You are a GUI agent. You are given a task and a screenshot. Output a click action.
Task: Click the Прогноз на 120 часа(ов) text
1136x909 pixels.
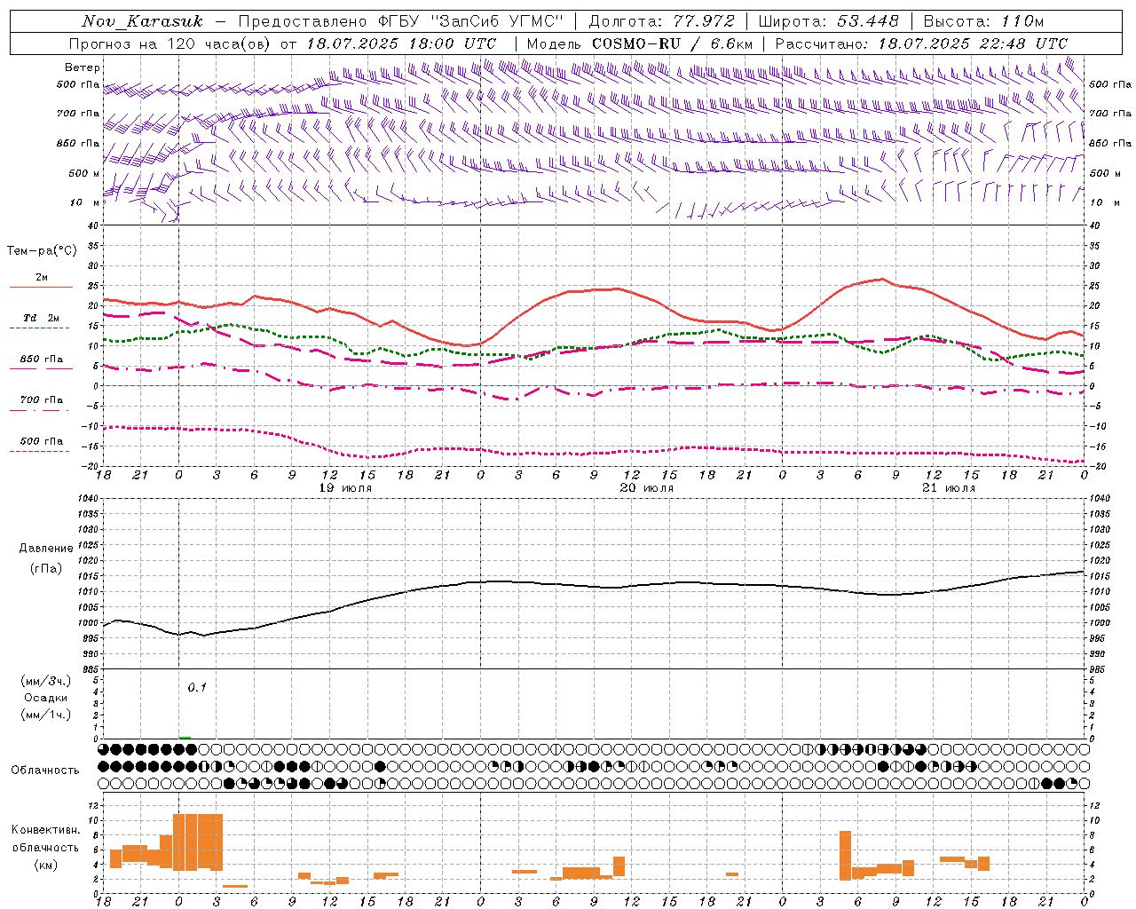click(171, 43)
